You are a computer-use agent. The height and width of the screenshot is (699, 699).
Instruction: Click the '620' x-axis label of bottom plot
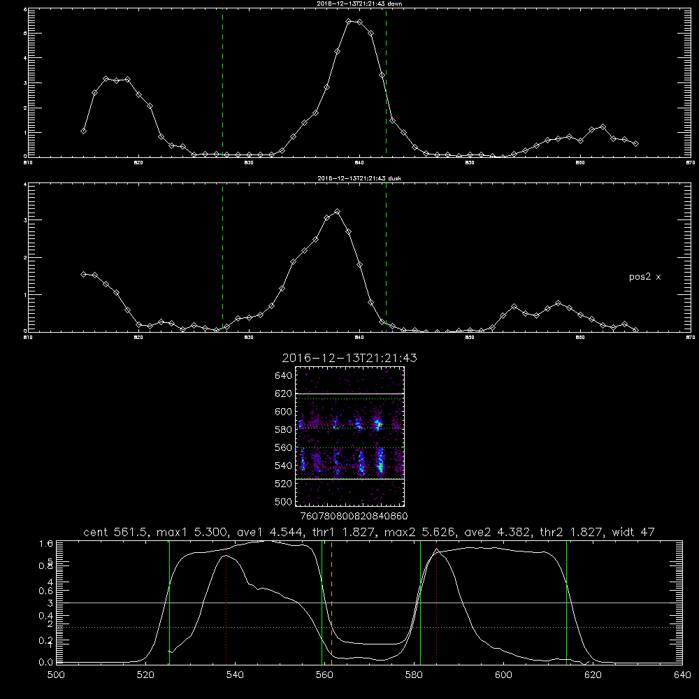(593, 675)
